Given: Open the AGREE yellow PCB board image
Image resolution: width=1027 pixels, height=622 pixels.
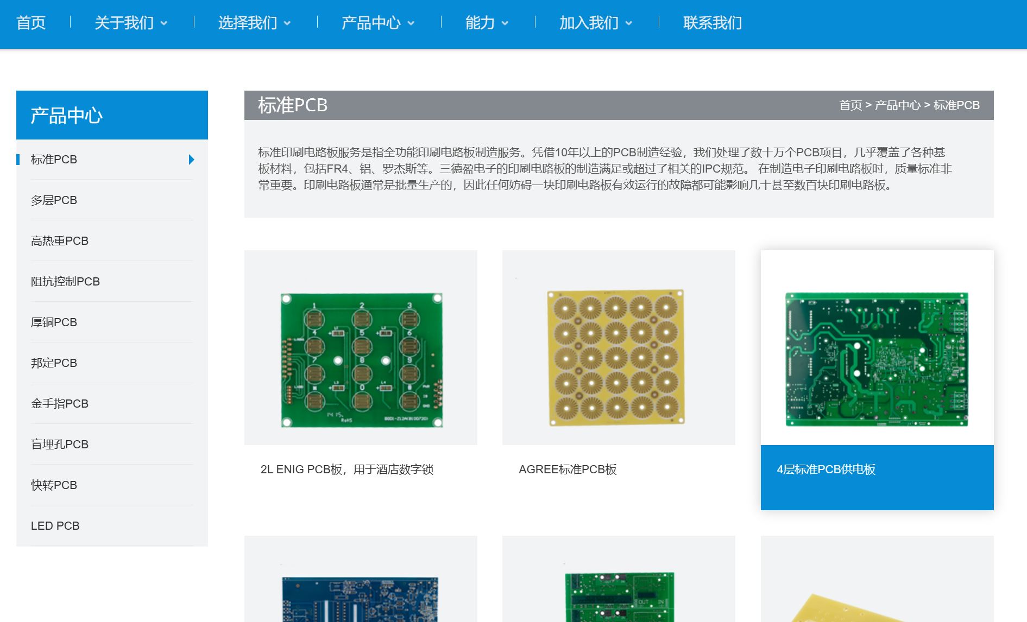Looking at the screenshot, I should tap(619, 347).
